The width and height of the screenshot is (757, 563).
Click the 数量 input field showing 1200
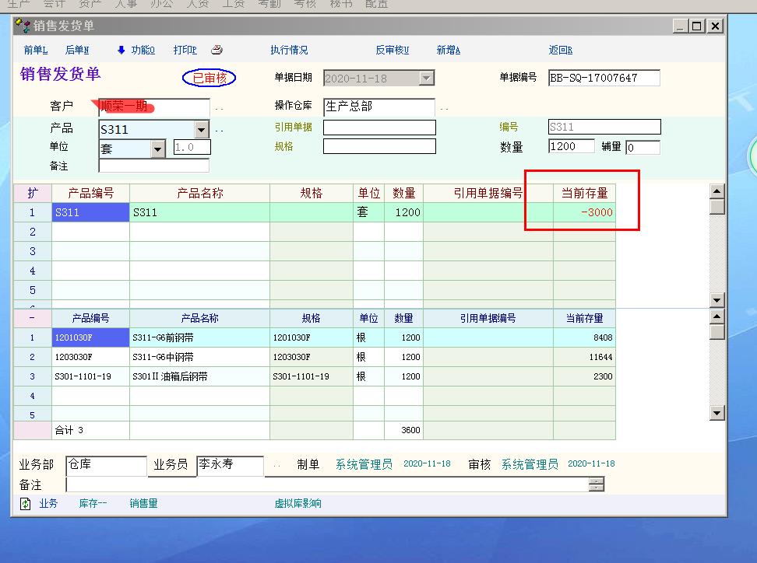(x=572, y=146)
